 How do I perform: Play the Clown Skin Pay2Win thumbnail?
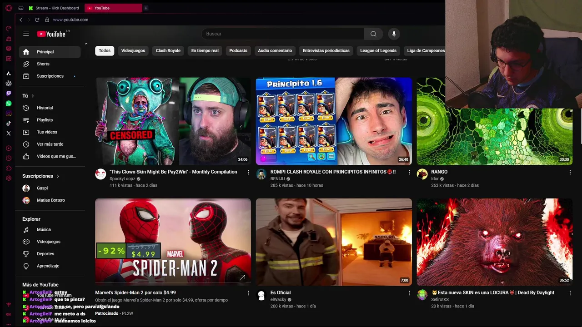click(x=173, y=121)
